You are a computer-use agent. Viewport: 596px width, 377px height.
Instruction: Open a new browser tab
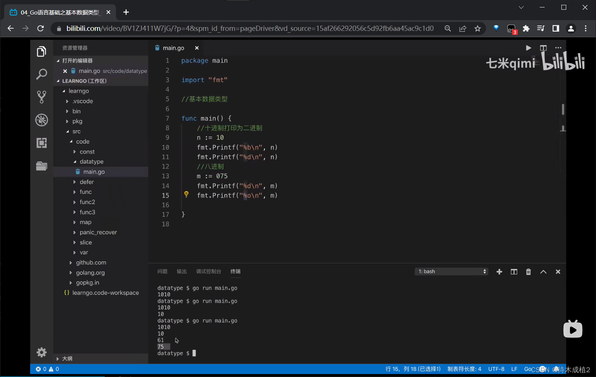pyautogui.click(x=126, y=12)
